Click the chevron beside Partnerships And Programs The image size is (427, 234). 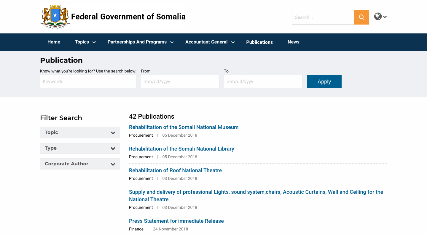point(172,42)
